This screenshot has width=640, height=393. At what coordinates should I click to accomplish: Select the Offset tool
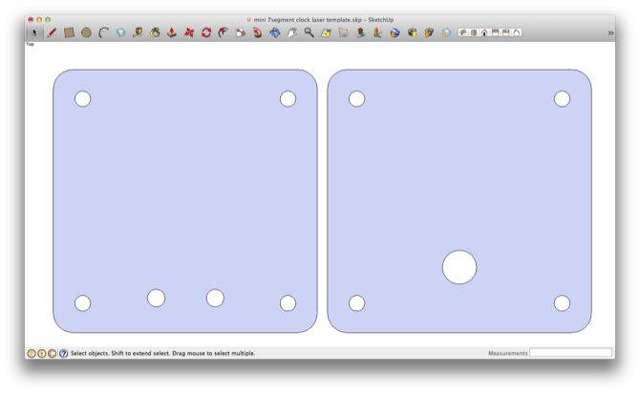tap(224, 32)
